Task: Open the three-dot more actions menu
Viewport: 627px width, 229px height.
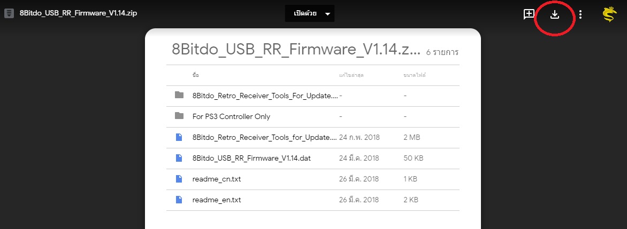Action: (580, 14)
